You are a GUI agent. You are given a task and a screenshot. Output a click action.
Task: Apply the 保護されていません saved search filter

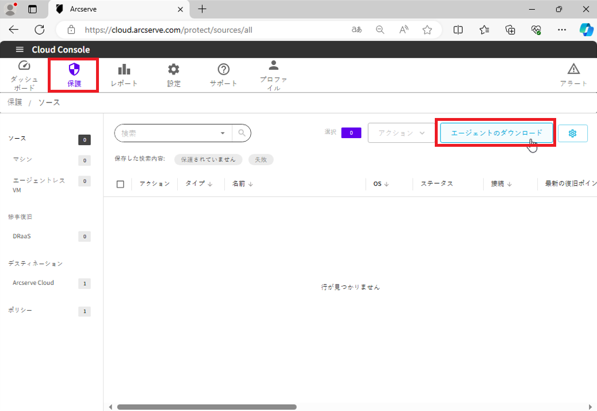click(208, 159)
